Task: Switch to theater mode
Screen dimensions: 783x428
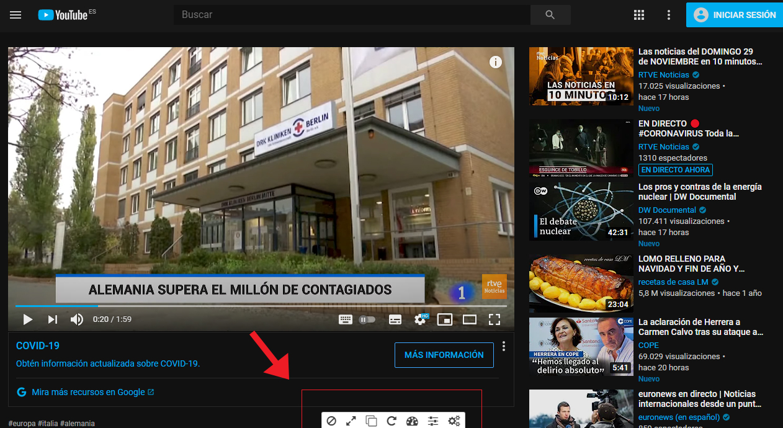Action: (x=470, y=319)
